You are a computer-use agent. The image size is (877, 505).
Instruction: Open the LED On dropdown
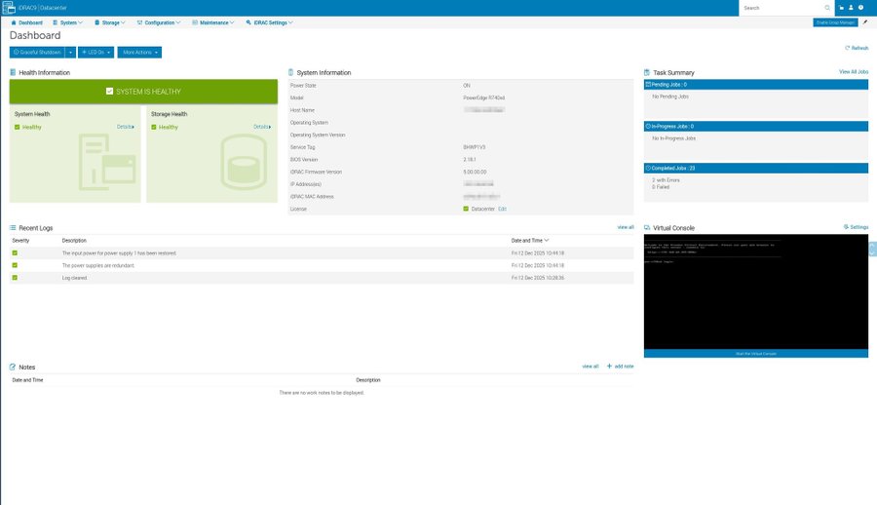tap(96, 52)
